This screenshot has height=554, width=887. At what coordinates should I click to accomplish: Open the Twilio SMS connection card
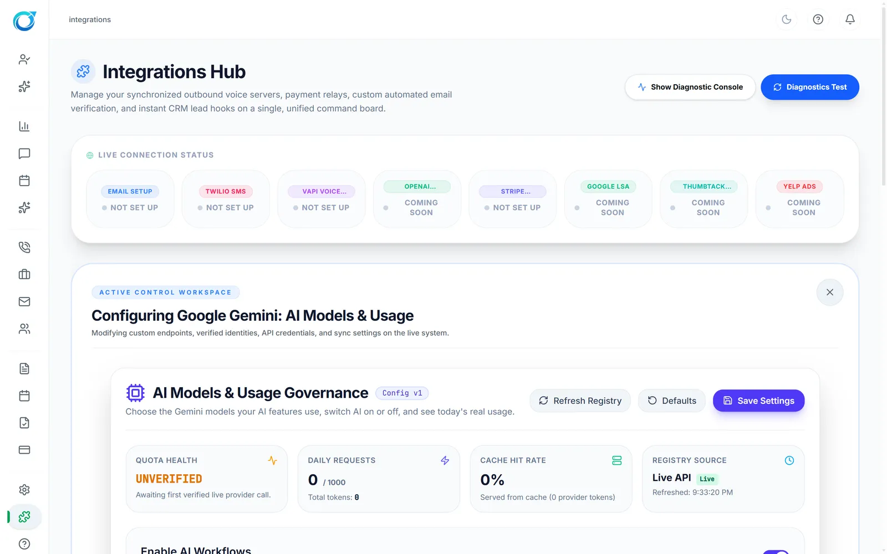coord(226,199)
